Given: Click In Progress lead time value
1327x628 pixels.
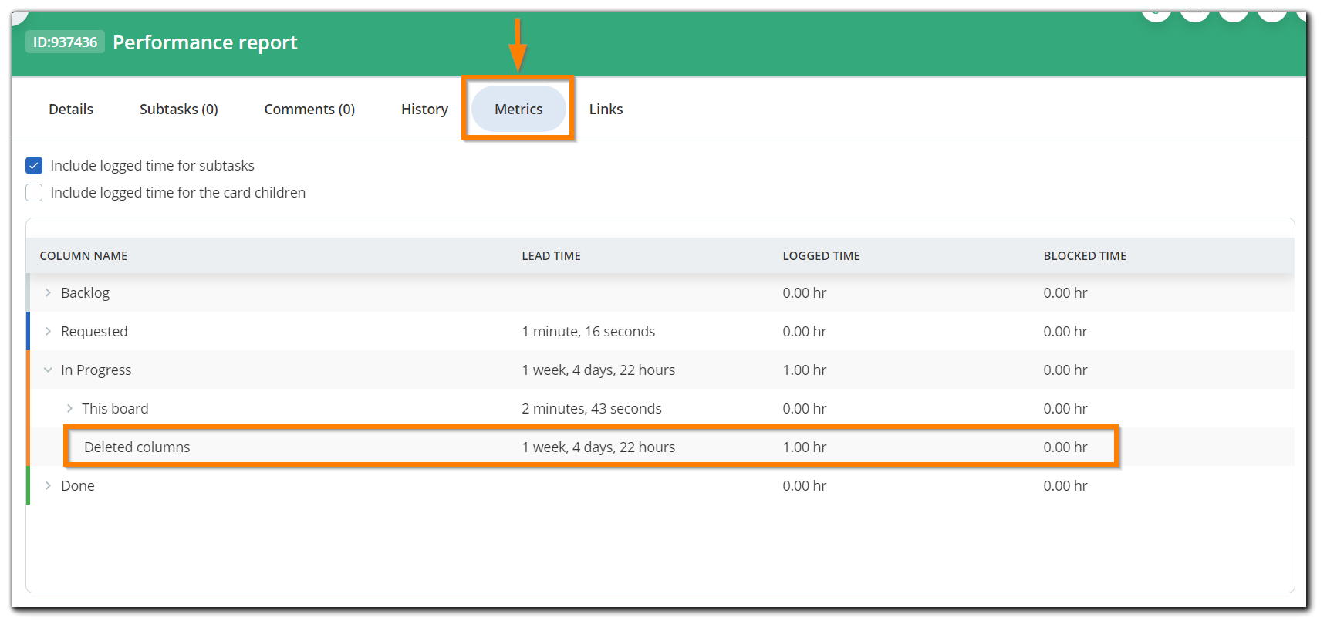Looking at the screenshot, I should pos(598,370).
